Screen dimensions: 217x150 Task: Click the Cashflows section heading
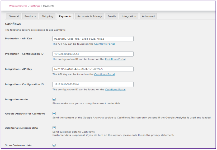[13, 24]
